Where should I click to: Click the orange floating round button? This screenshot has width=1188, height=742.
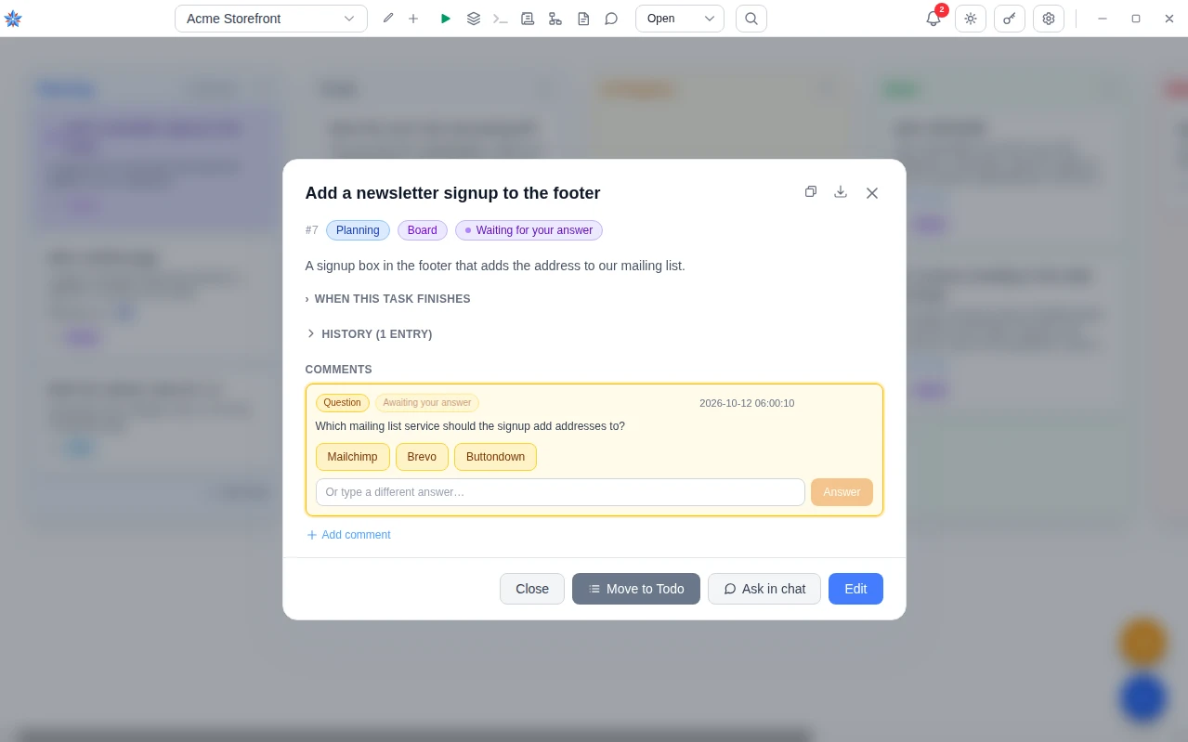click(1142, 643)
